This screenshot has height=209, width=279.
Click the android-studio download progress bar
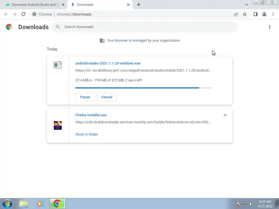click(x=143, y=88)
